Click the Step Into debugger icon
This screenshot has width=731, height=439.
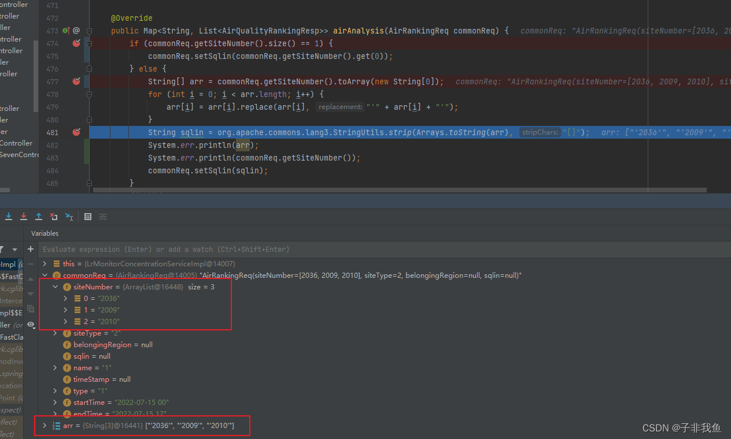[x=9, y=217]
